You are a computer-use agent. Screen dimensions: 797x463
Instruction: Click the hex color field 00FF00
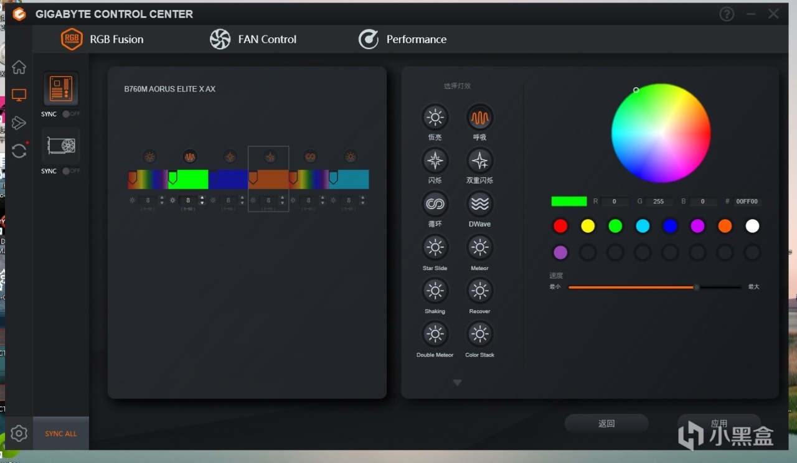[747, 202]
